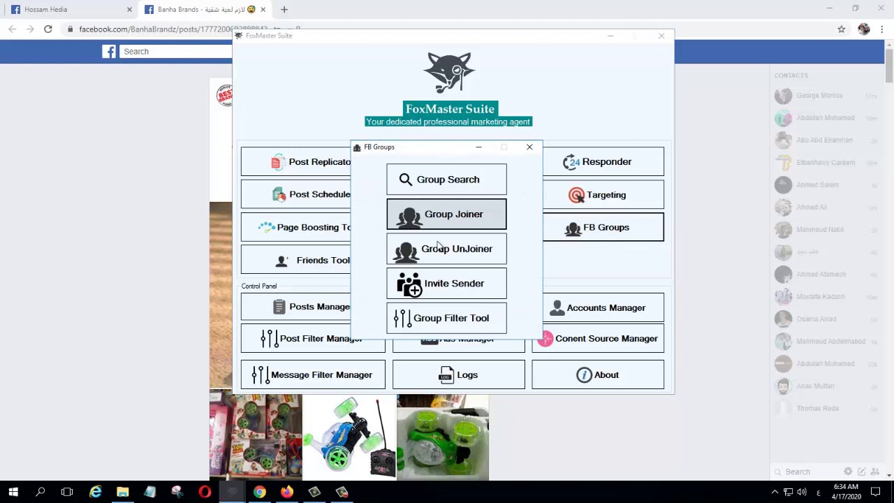Image resolution: width=894 pixels, height=503 pixels.
Task: Open the Chrome profile avatar
Action: pyautogui.click(x=864, y=29)
